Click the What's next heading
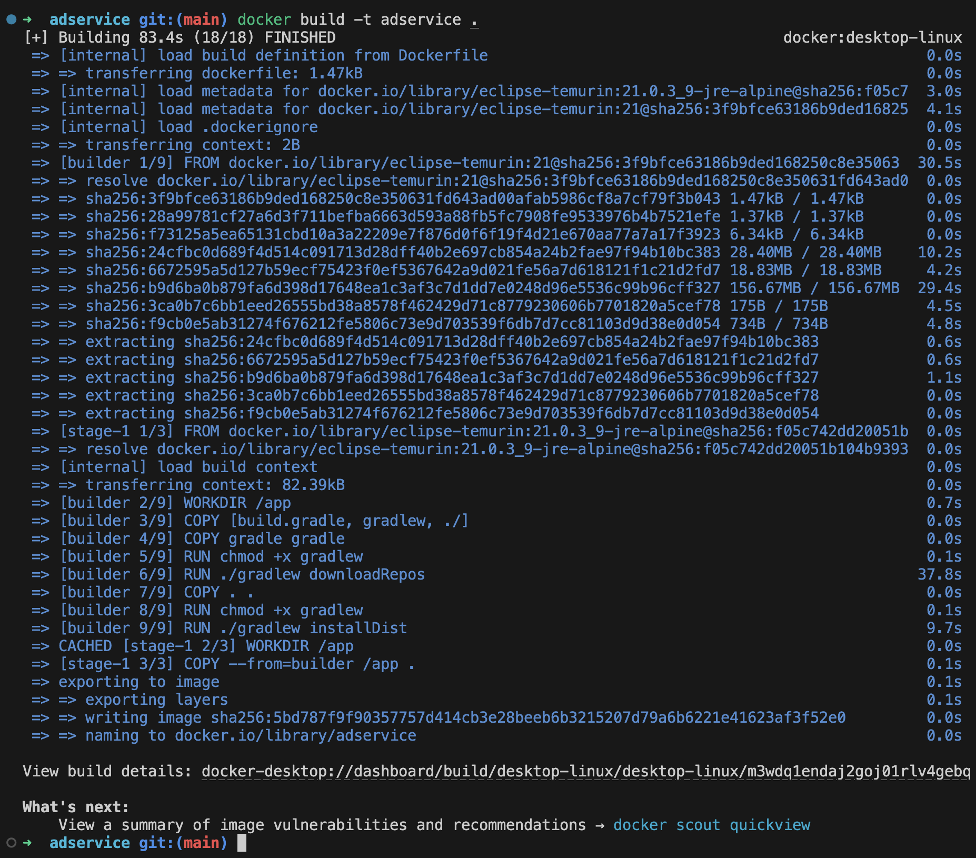976x858 pixels. (75, 806)
